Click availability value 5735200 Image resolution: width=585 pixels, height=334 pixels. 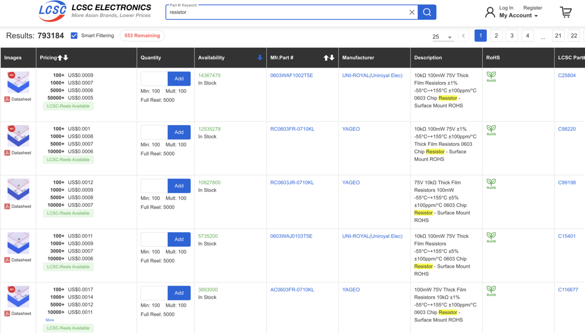[208, 236]
